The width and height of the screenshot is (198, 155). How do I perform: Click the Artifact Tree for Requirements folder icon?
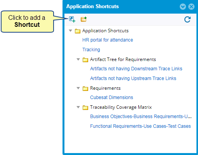85,60
